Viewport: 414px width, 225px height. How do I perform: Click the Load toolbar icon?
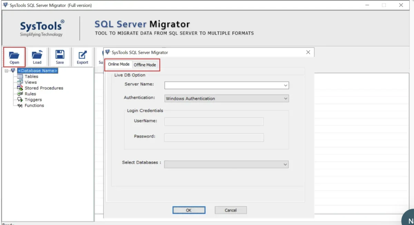point(37,57)
